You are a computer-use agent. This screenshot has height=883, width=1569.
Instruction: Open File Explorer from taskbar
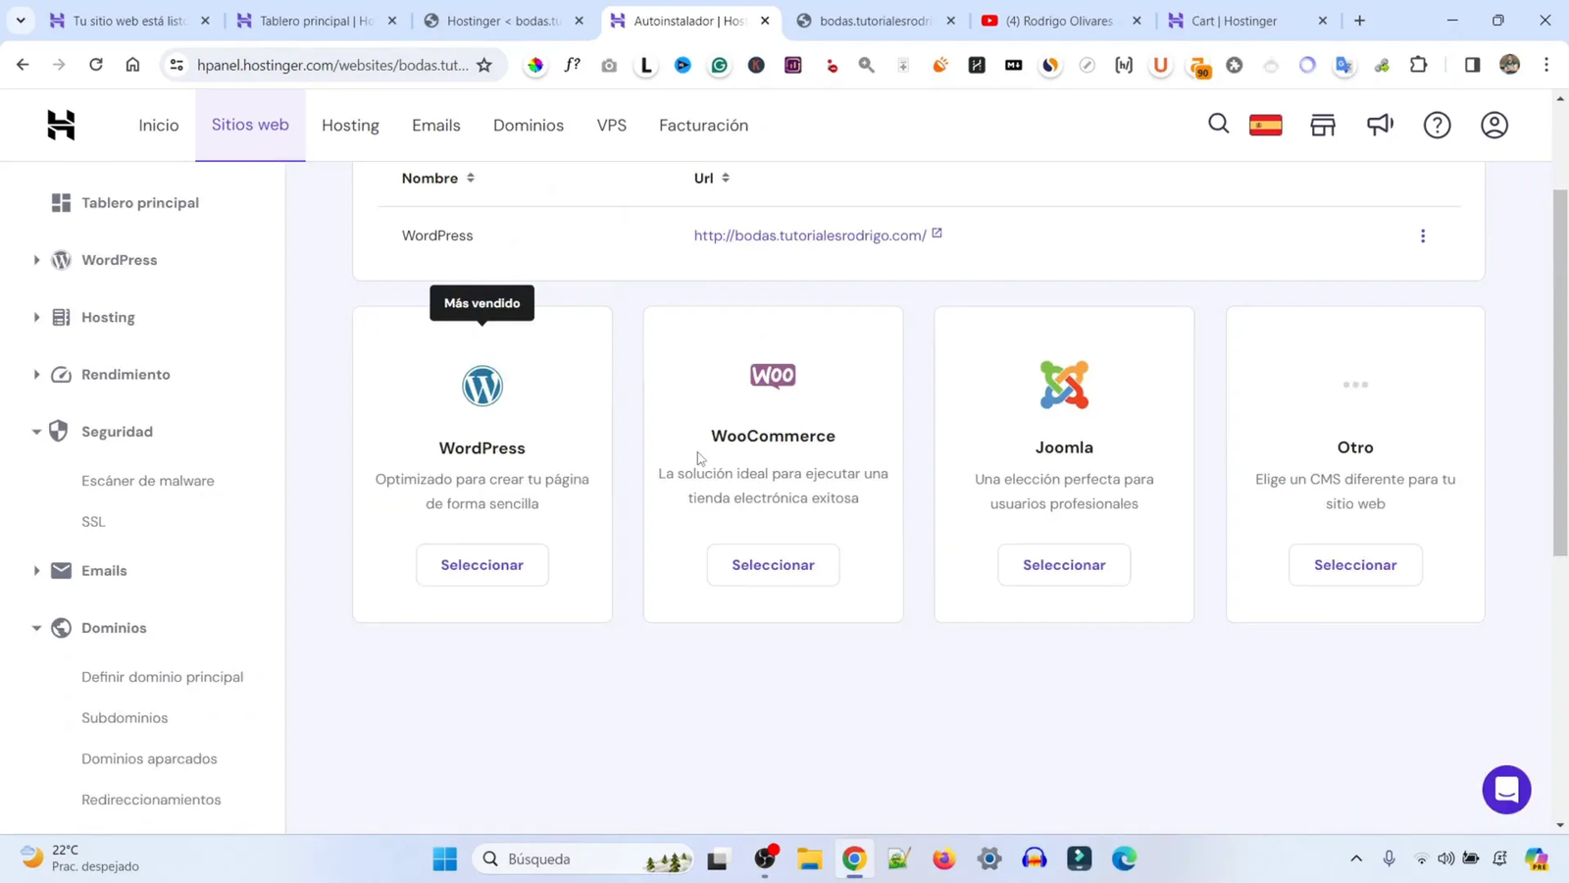(x=809, y=858)
